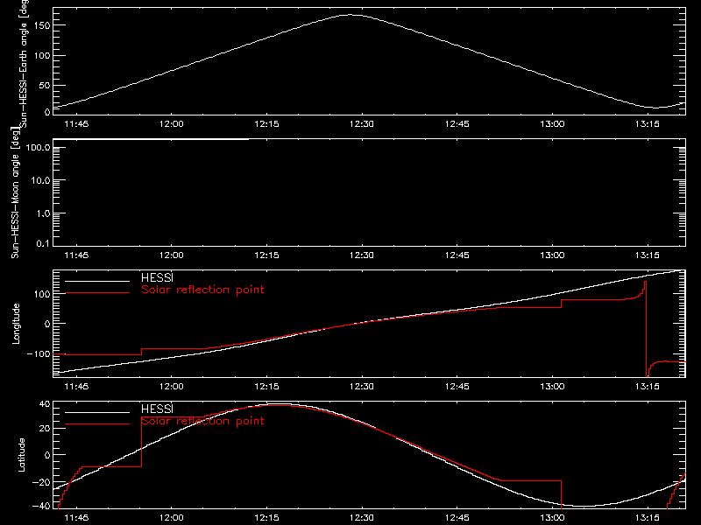Viewport: 701px width, 525px height.
Task: Click the 10.0 tick label on Moon-angle plot
Action: point(40,180)
